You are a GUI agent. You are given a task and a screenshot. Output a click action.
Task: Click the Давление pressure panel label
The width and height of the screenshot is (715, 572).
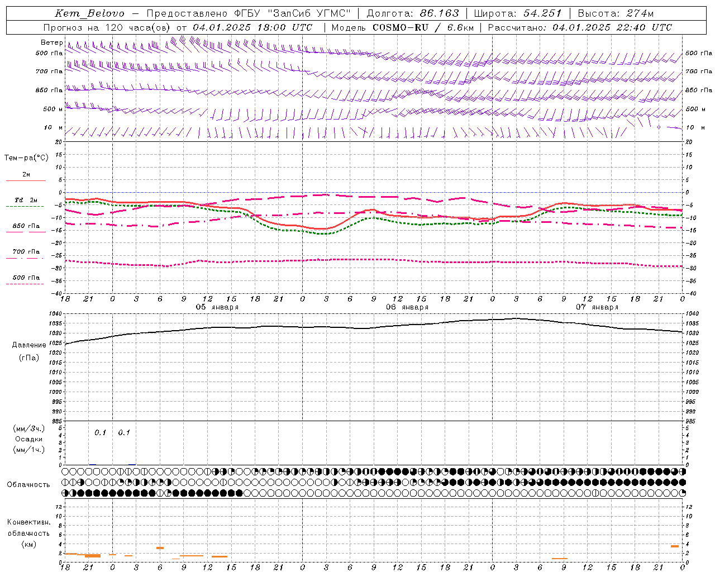(x=29, y=345)
